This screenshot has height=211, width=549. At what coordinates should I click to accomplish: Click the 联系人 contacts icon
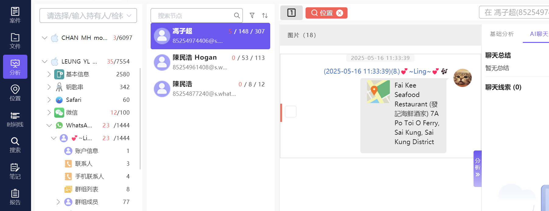[68, 164]
